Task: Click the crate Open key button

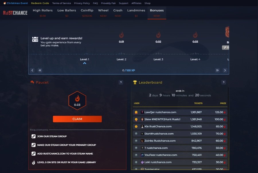Action: [226, 47]
